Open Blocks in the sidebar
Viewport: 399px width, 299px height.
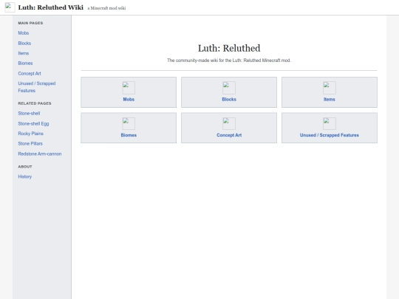[24, 44]
